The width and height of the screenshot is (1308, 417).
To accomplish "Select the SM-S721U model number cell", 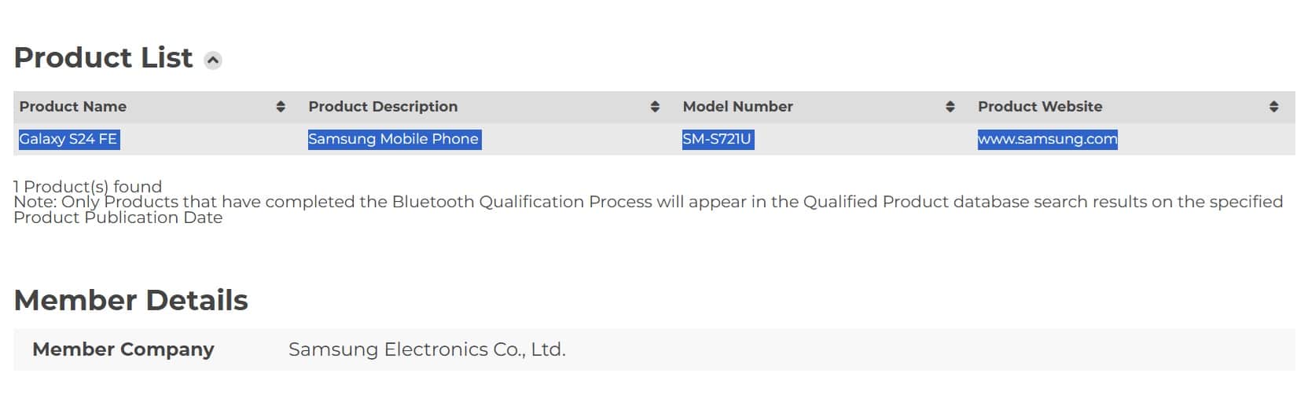I will pyautogui.click(x=718, y=139).
